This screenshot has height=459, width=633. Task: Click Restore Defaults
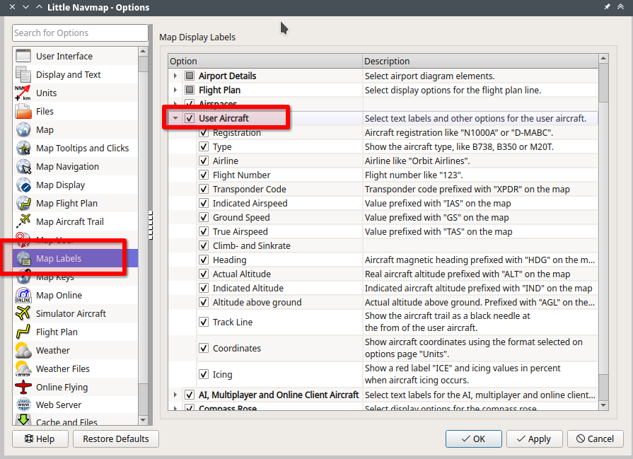pos(116,438)
